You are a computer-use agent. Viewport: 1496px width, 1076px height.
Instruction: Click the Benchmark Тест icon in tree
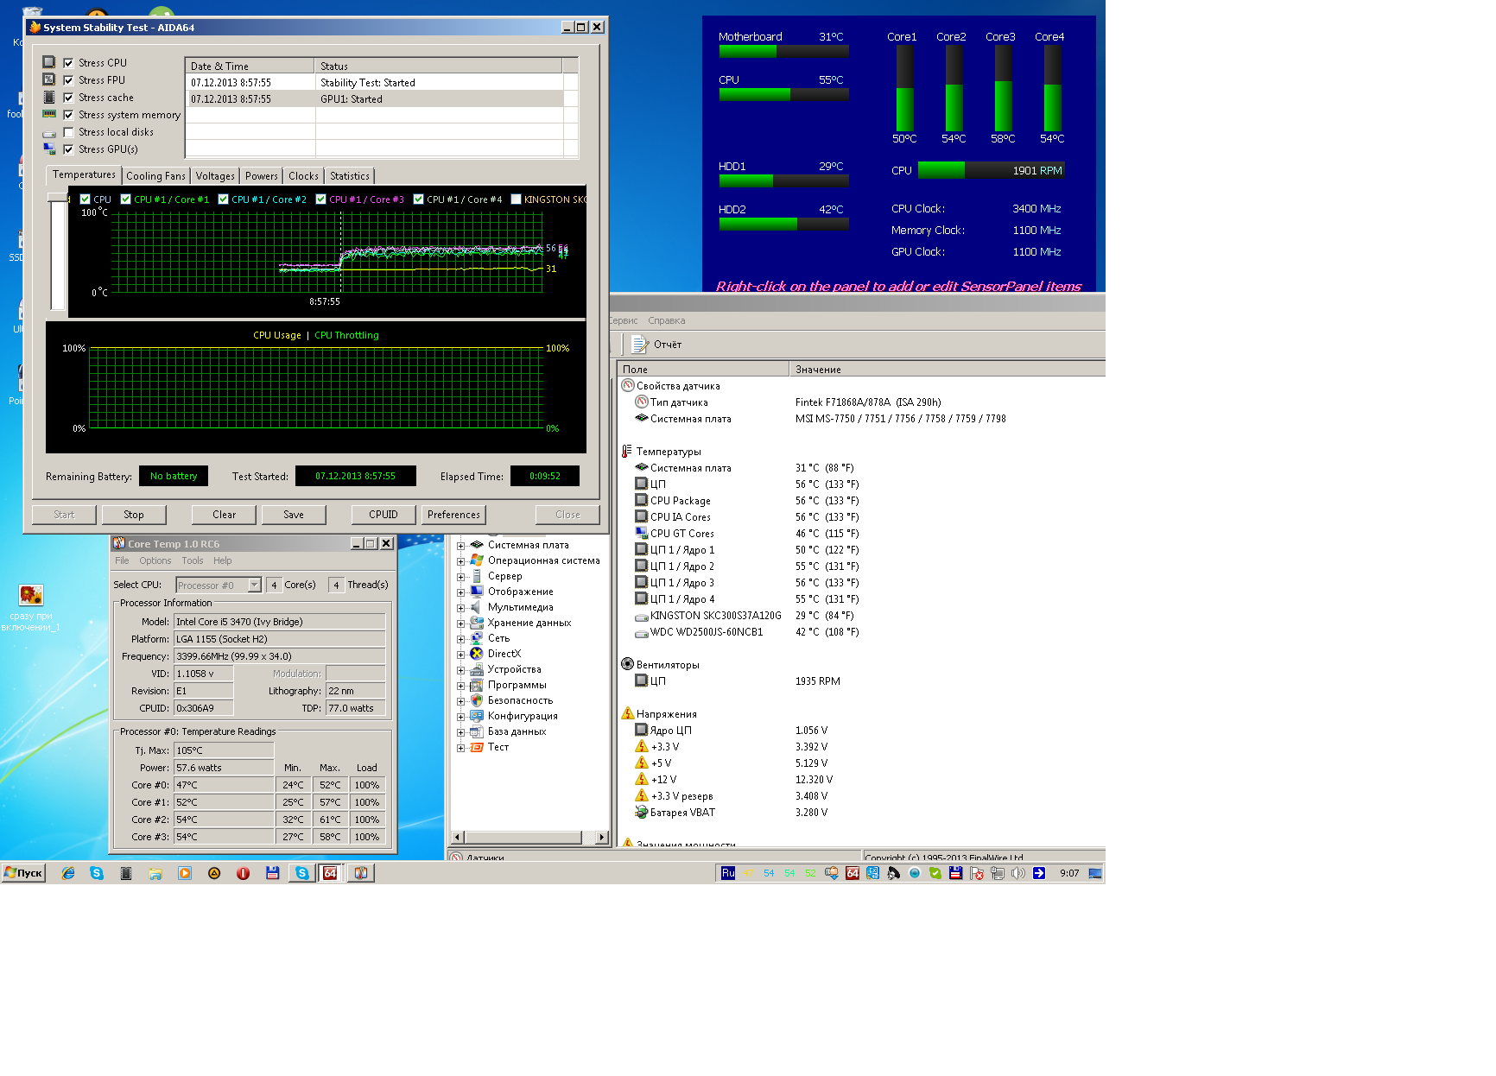coord(476,747)
